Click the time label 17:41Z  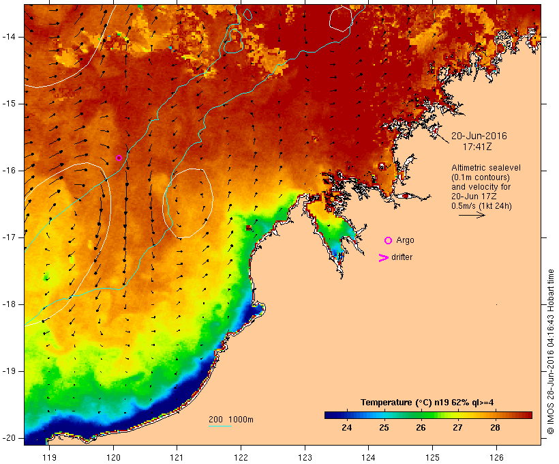point(477,147)
